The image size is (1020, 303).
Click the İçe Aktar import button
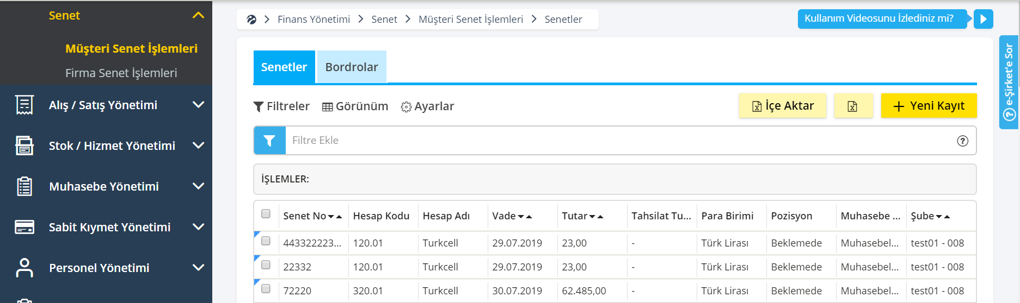pyautogui.click(x=783, y=106)
